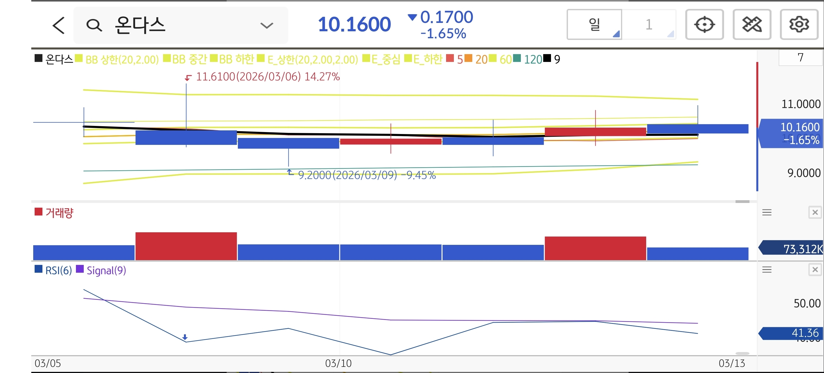The height and width of the screenshot is (373, 824).
Task: Open the 일 period dropdown
Action: pyautogui.click(x=594, y=25)
